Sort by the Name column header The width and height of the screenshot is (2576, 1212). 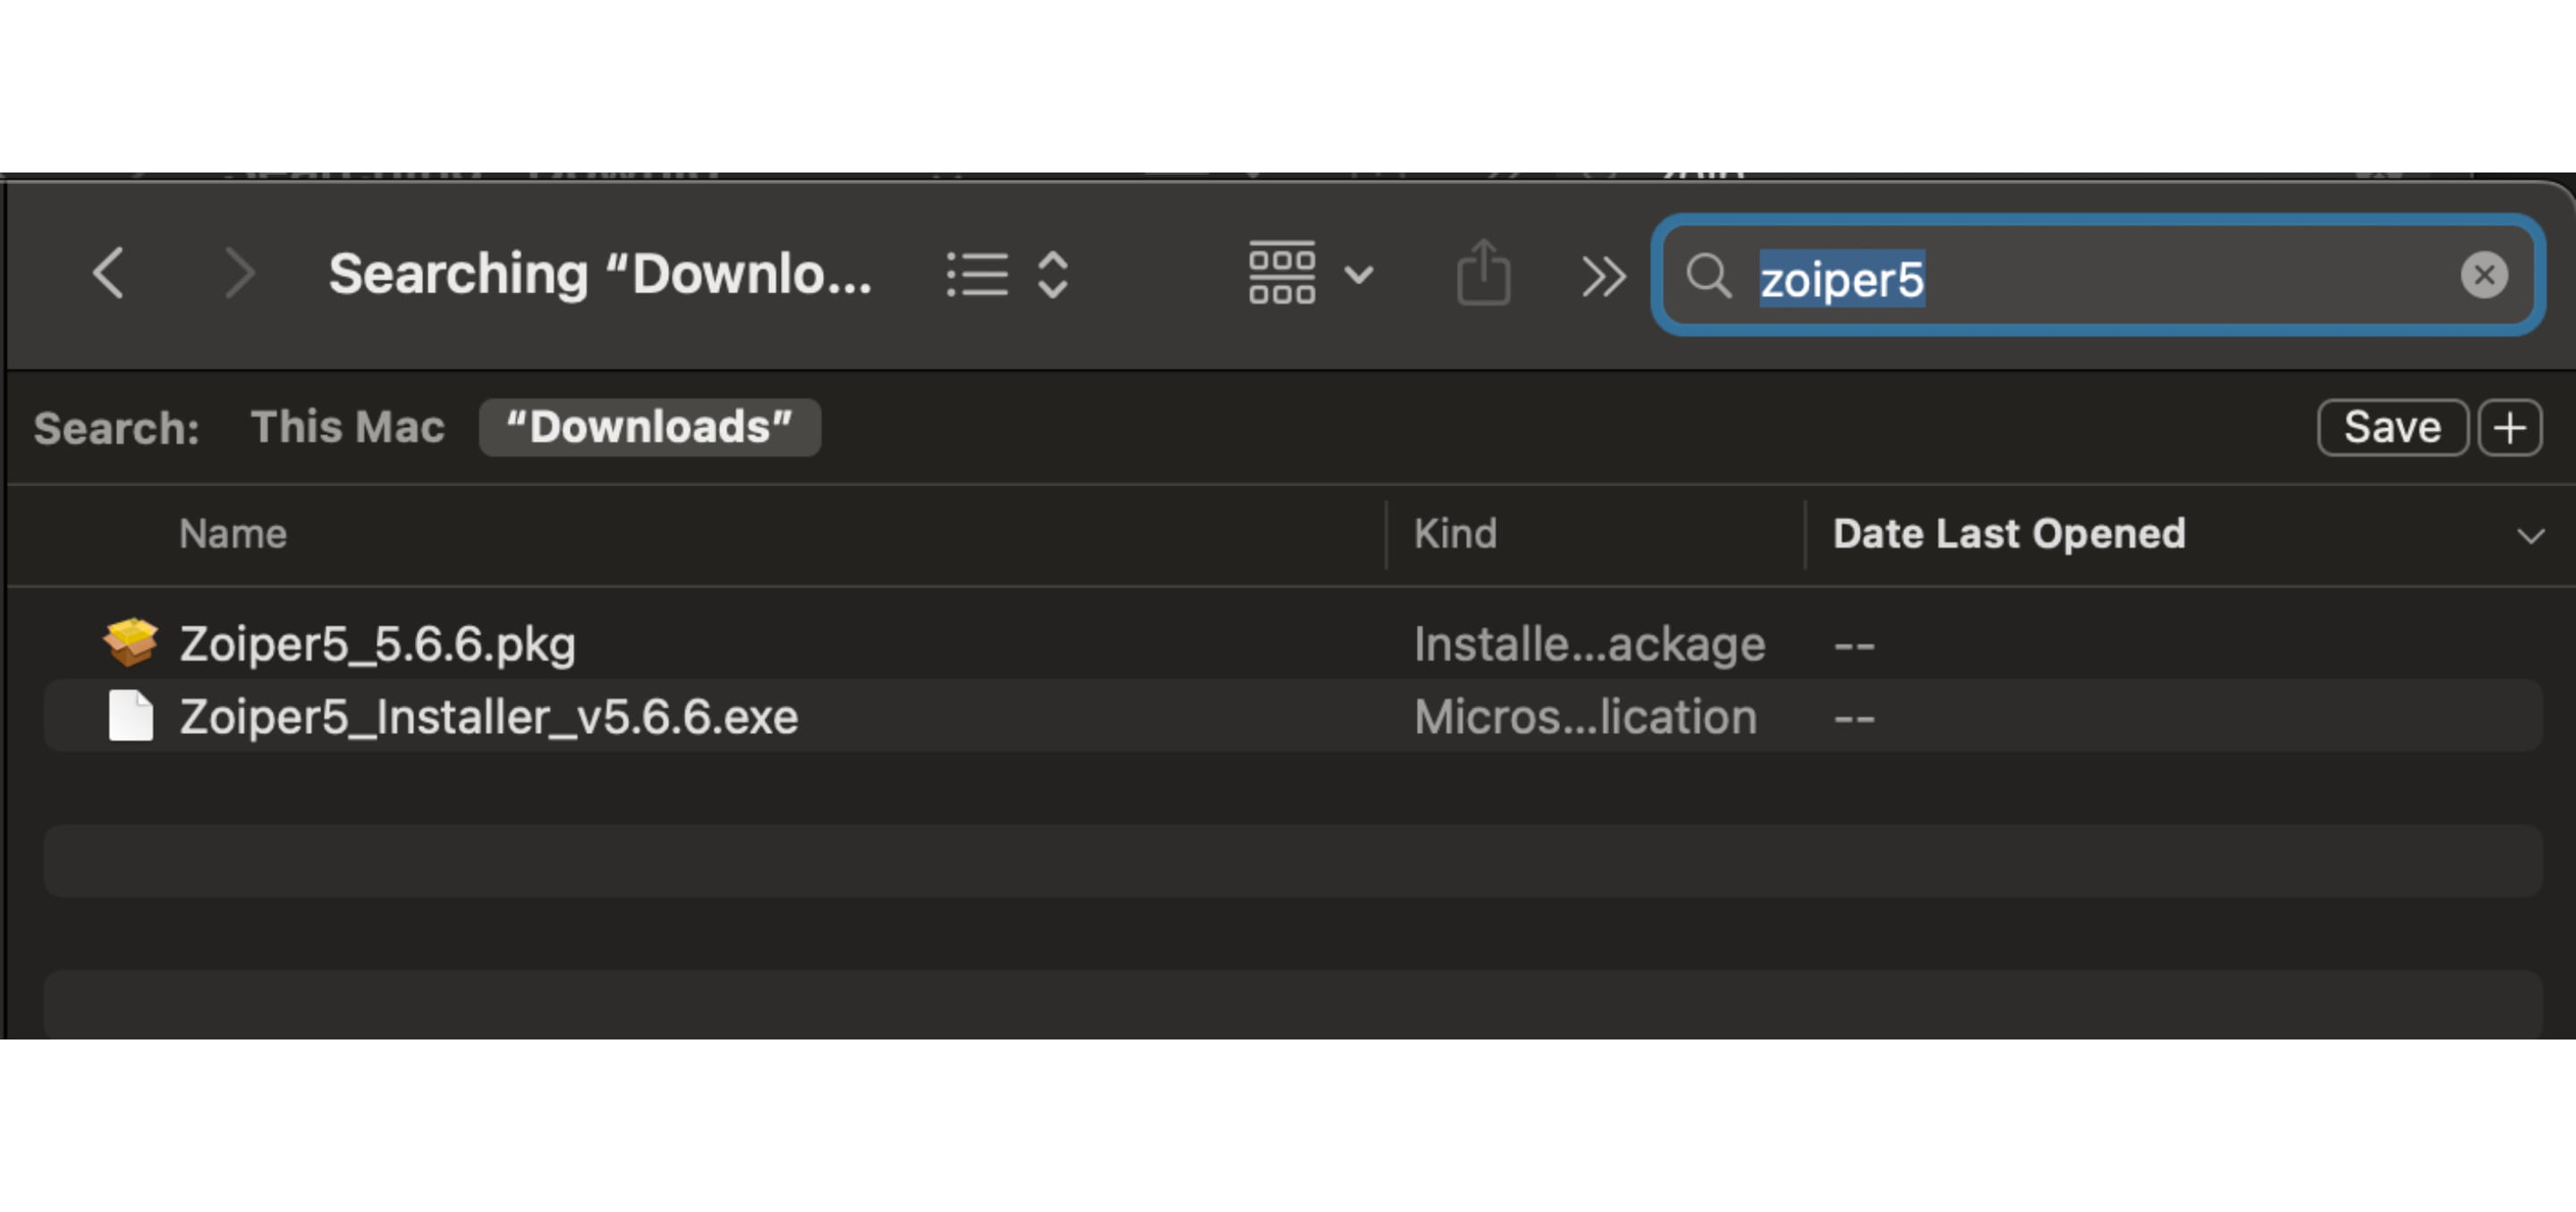pyautogui.click(x=232, y=534)
